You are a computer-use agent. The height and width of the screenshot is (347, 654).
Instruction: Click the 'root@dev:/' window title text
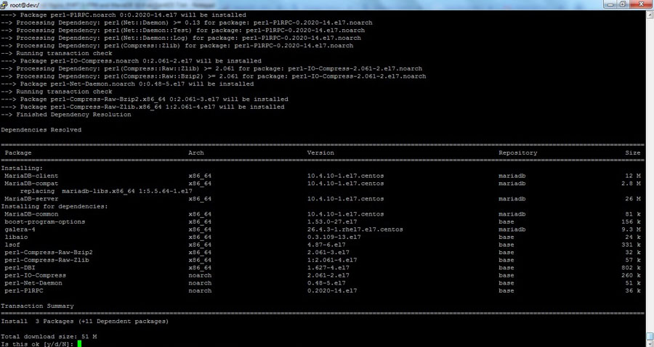(x=24, y=5)
